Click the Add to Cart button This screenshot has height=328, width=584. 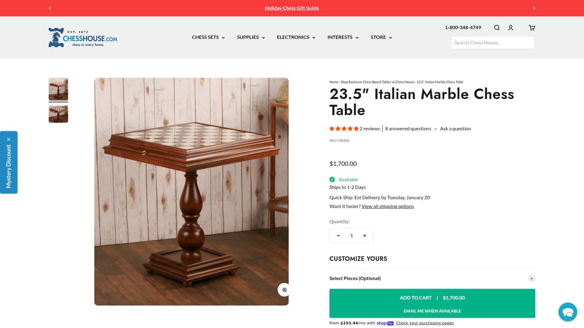[432, 297]
